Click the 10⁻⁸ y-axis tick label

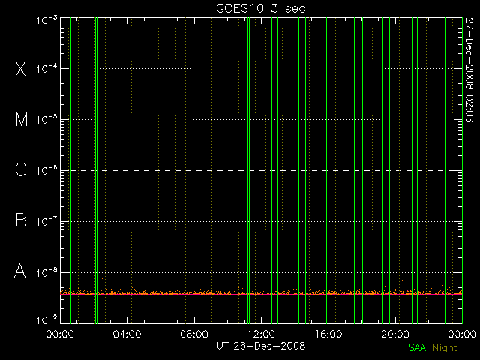tap(46, 272)
